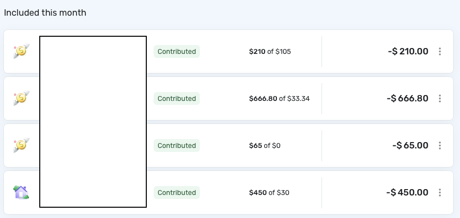
Task: Click the "$450 of $30" progress text
Action: [x=269, y=193]
